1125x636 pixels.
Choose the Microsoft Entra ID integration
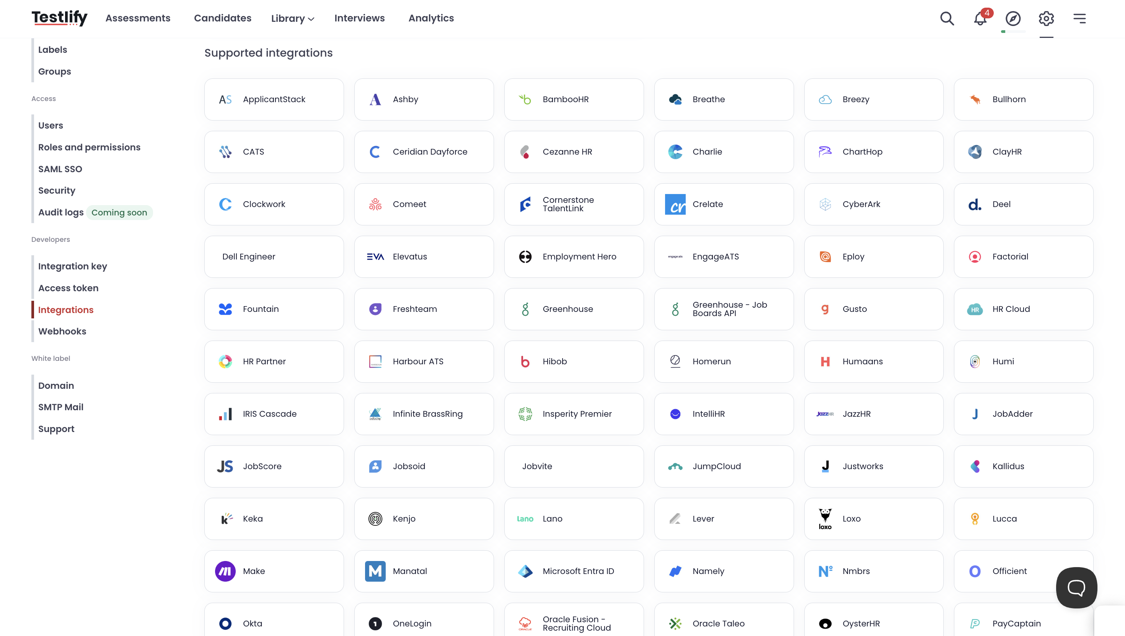[x=574, y=571]
